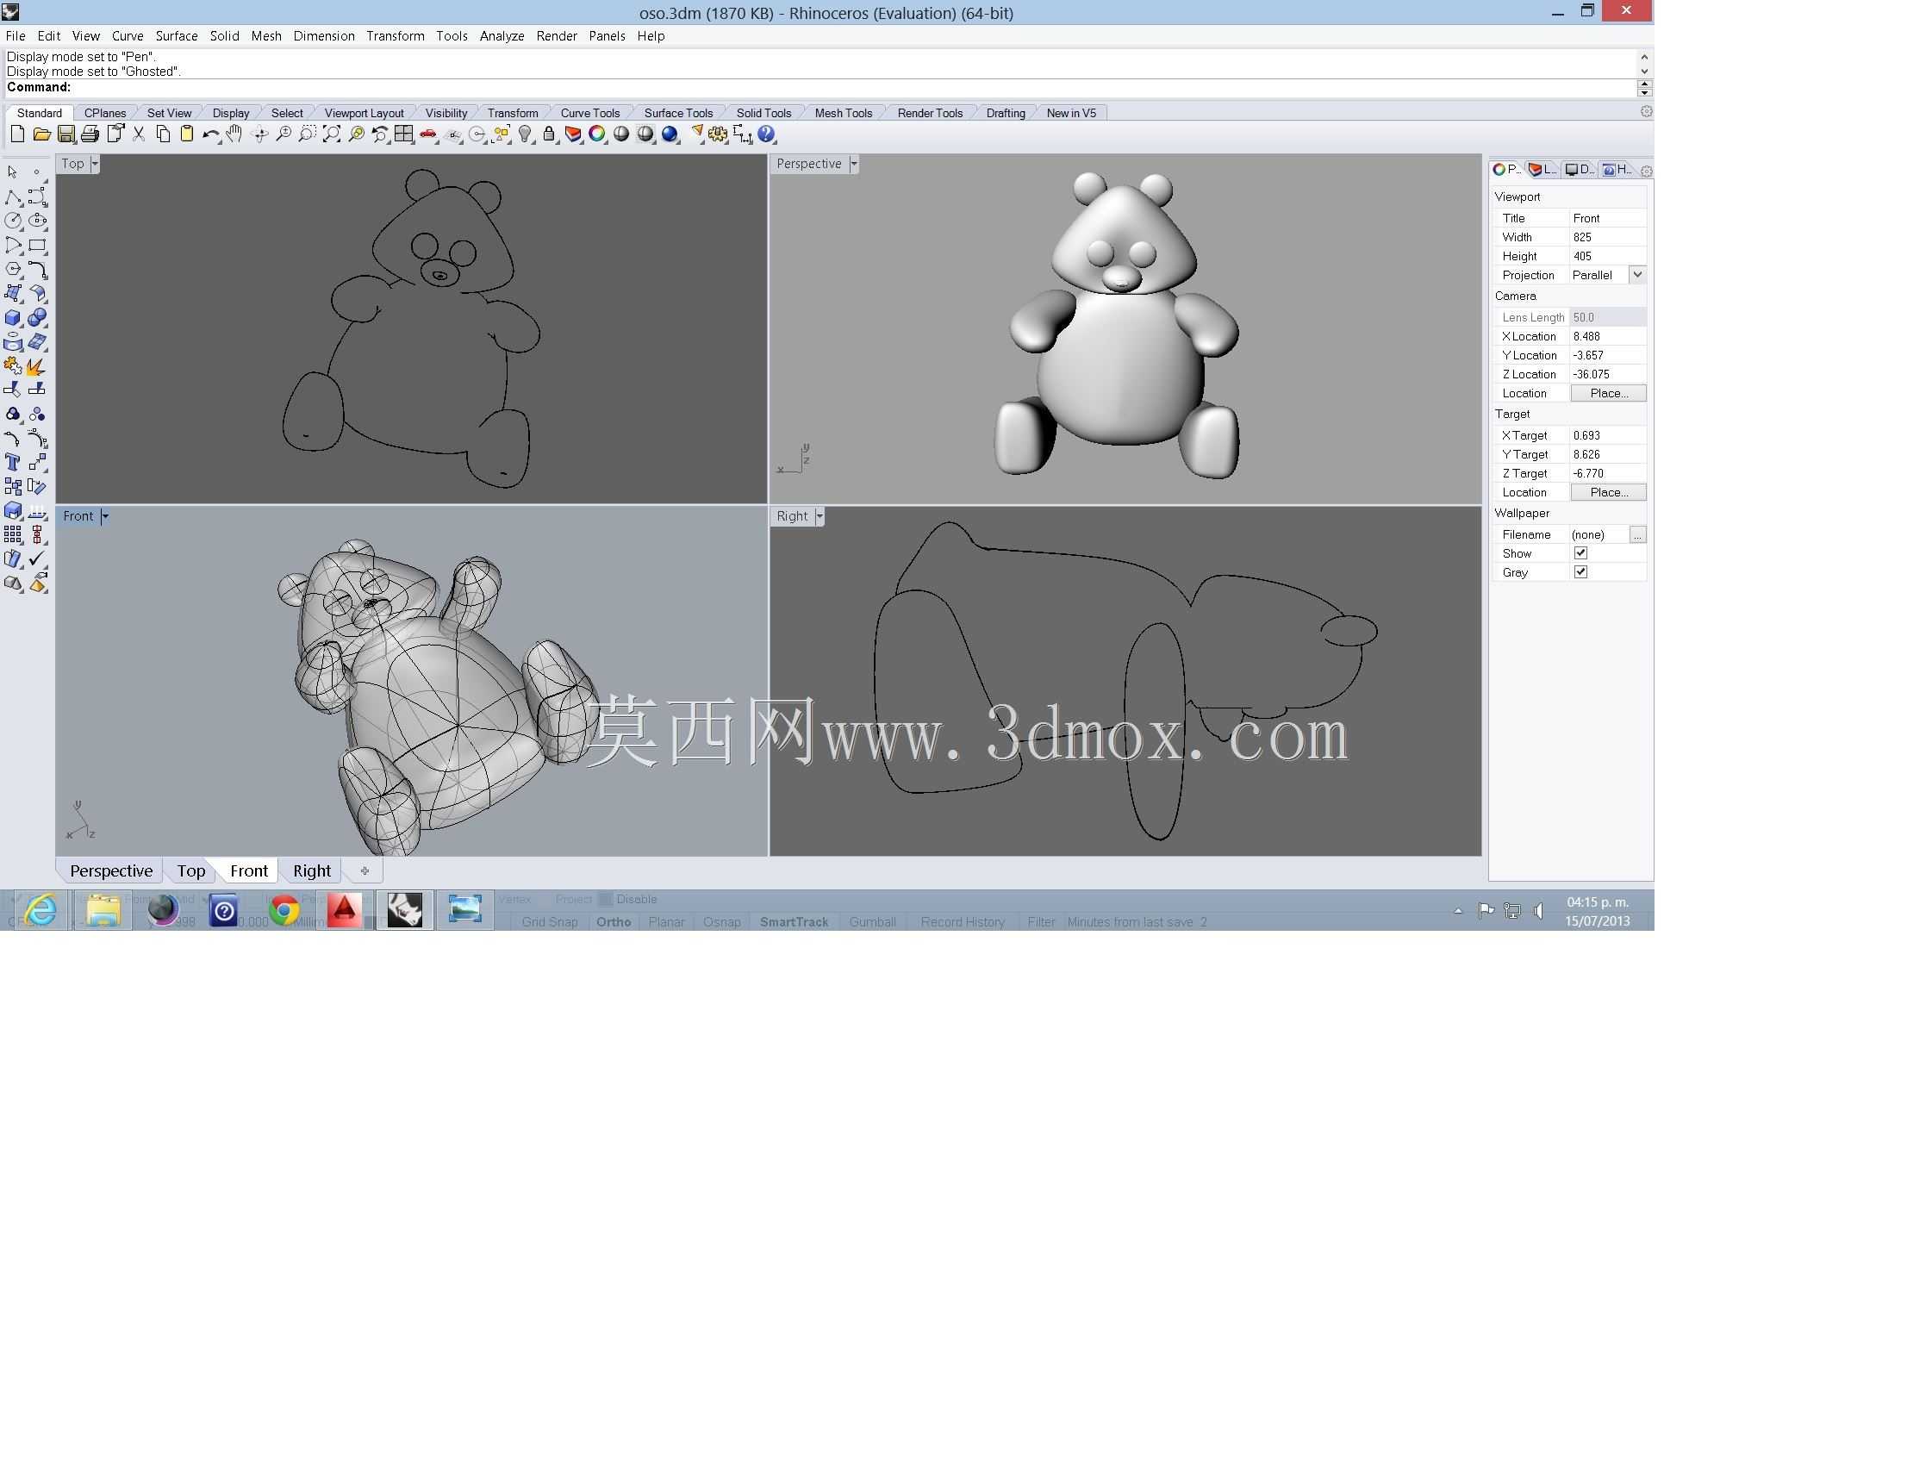The width and height of the screenshot is (1932, 1466).
Task: Open a file with folder icon
Action: click(x=41, y=134)
